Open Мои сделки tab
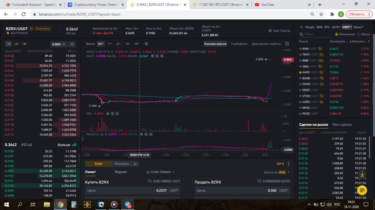The width and height of the screenshot is (375, 210). tap(342, 124)
